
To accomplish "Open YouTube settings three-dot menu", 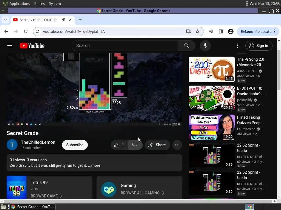I will [x=238, y=46].
